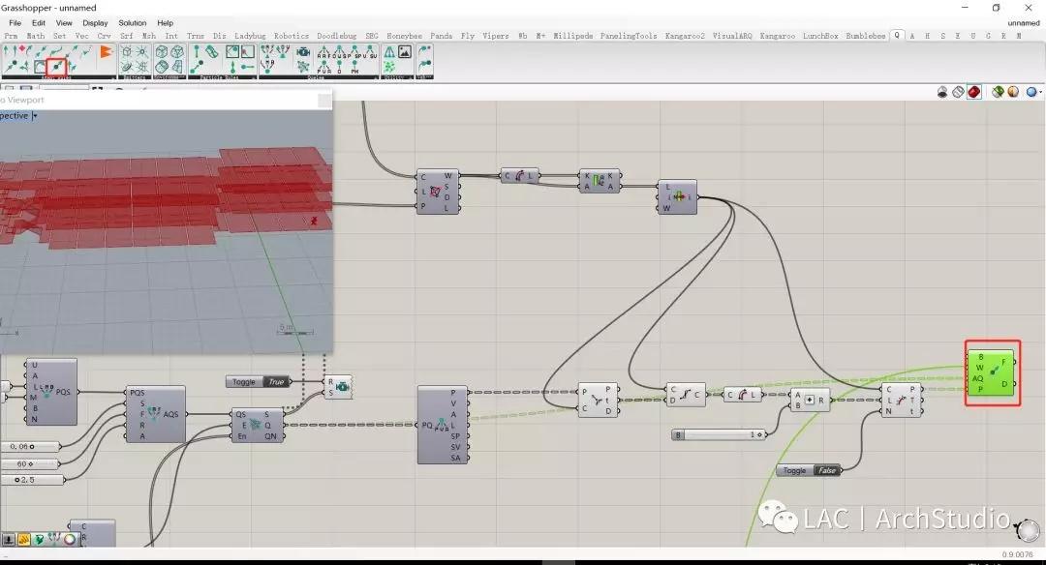This screenshot has width=1046, height=565.
Task: Select the engine solver component with R S
Action: (x=338, y=387)
